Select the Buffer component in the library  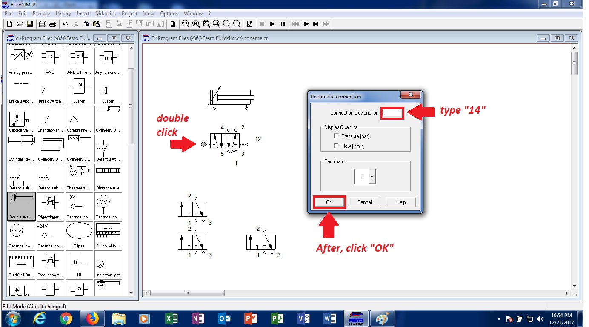tap(79, 90)
